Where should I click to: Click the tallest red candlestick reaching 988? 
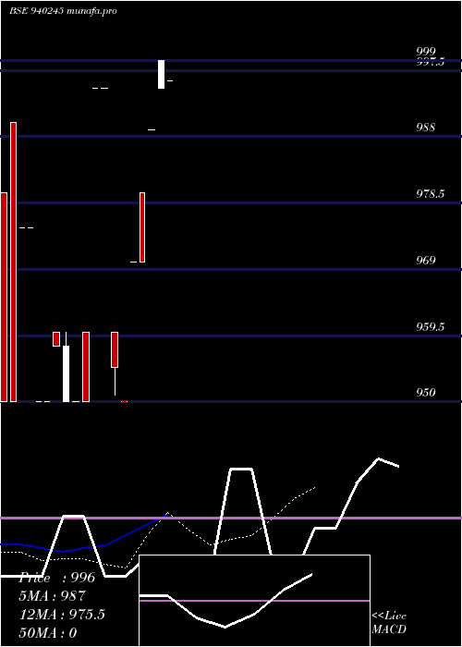14,262
